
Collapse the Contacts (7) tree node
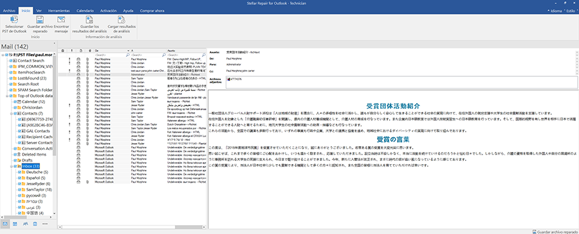tap(11, 113)
